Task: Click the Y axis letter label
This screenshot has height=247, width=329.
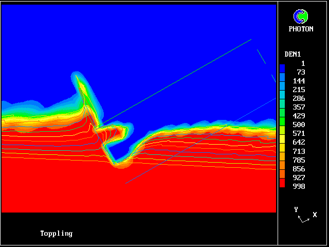Action: pos(296,209)
